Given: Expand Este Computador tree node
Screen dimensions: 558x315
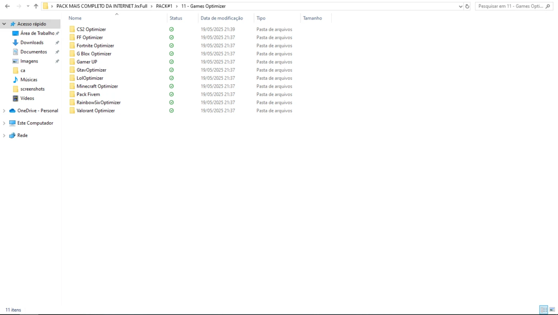Looking at the screenshot, I should pos(4,123).
